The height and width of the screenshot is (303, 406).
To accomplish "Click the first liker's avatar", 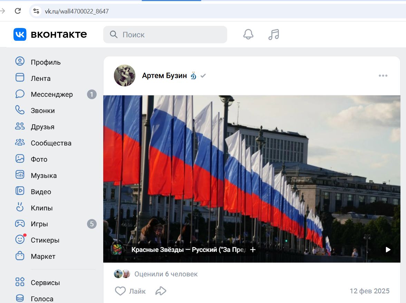I will (118, 274).
